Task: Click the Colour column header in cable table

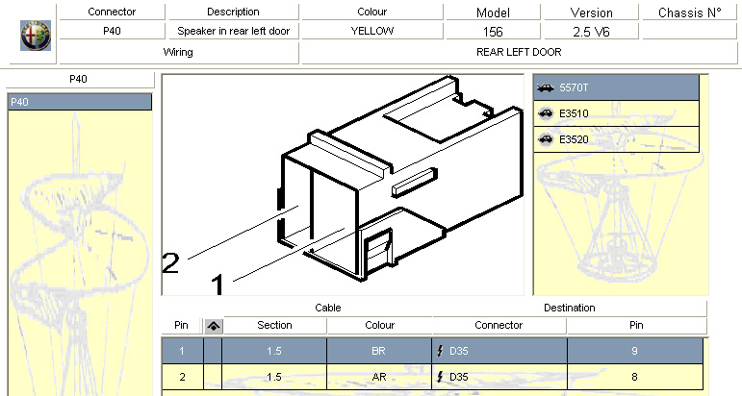Action: [x=379, y=325]
